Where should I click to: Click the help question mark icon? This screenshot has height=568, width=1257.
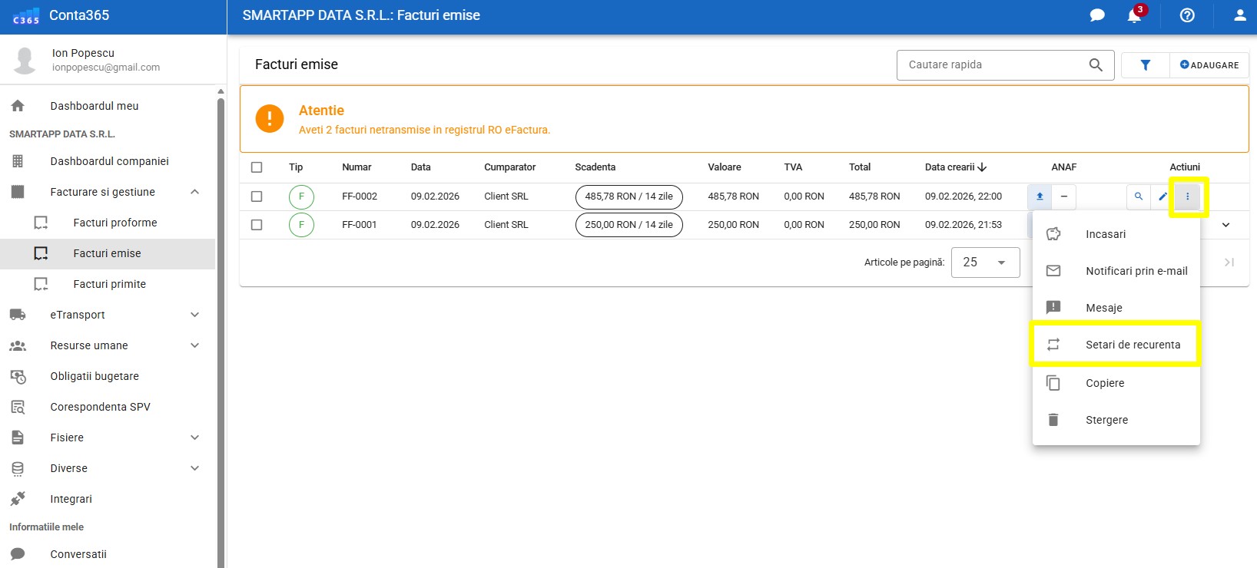(1187, 15)
